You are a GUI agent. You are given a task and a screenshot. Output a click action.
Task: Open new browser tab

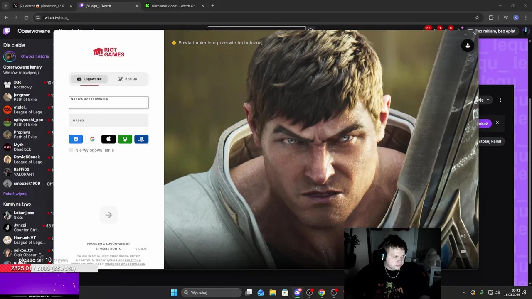click(212, 6)
